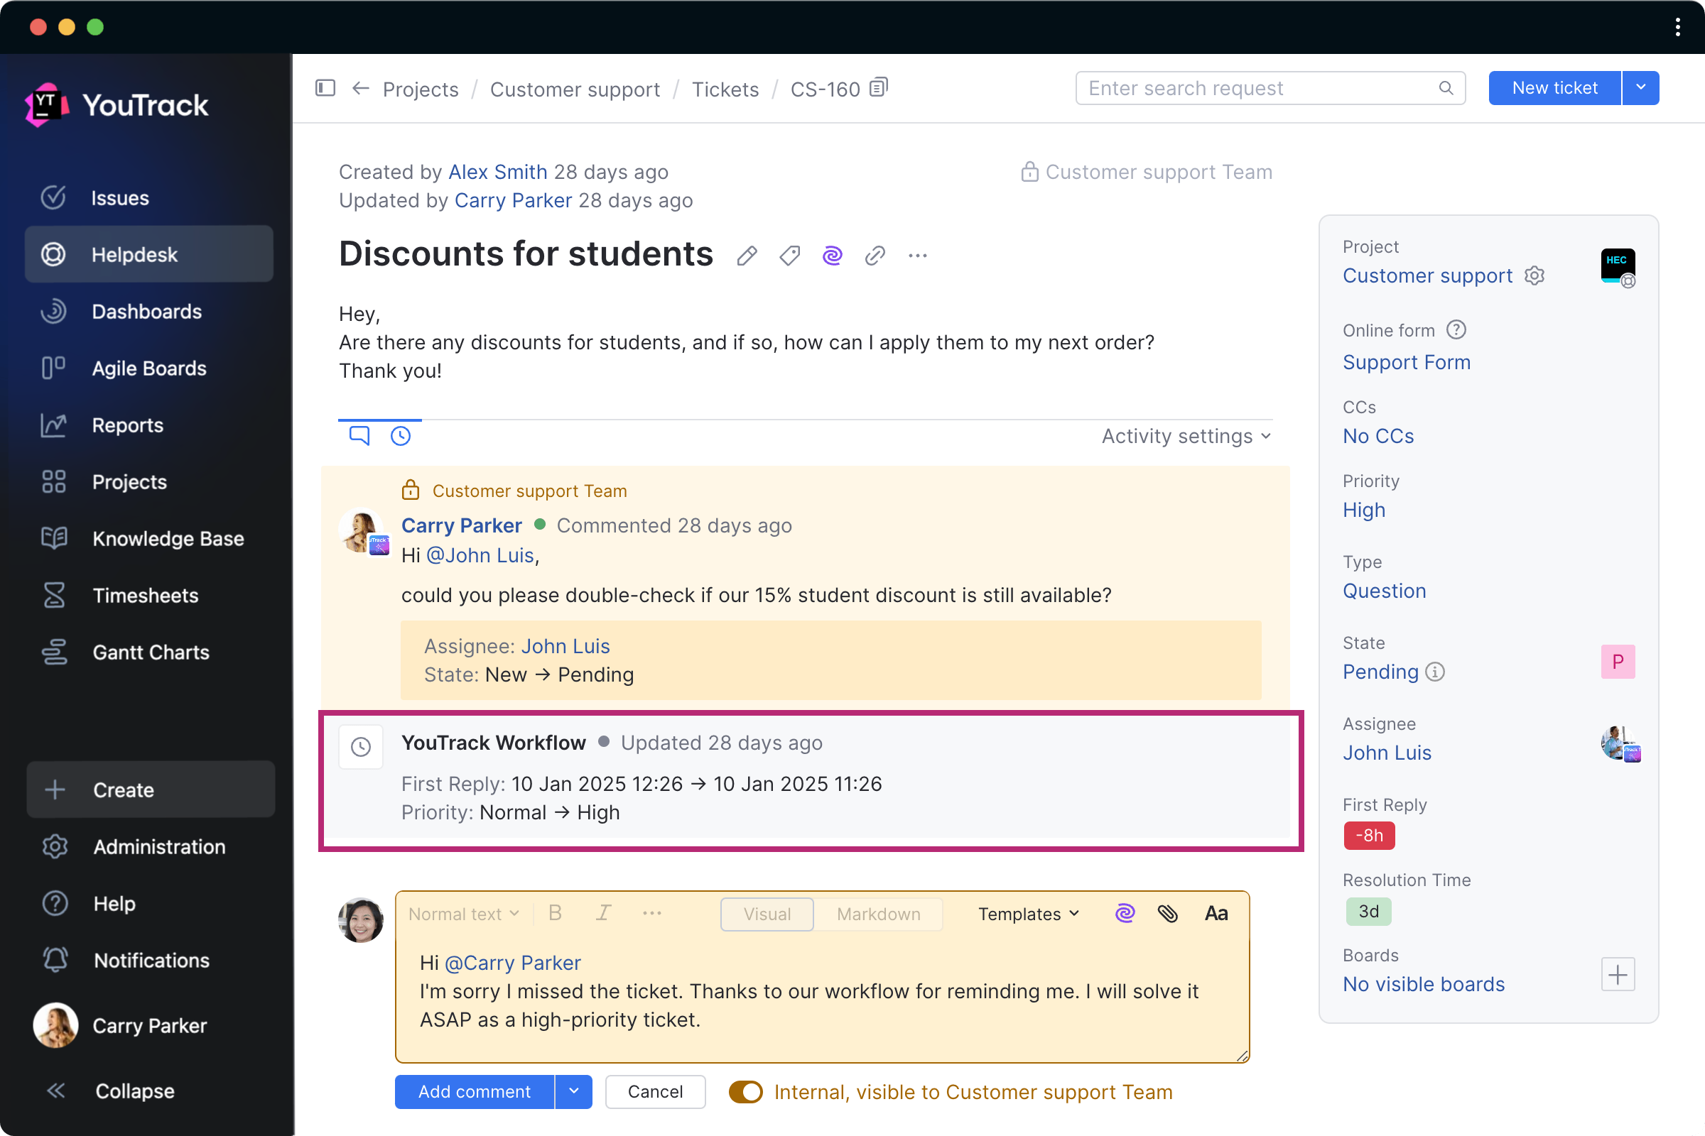Open Gantt Charts from the sidebar

tap(151, 651)
